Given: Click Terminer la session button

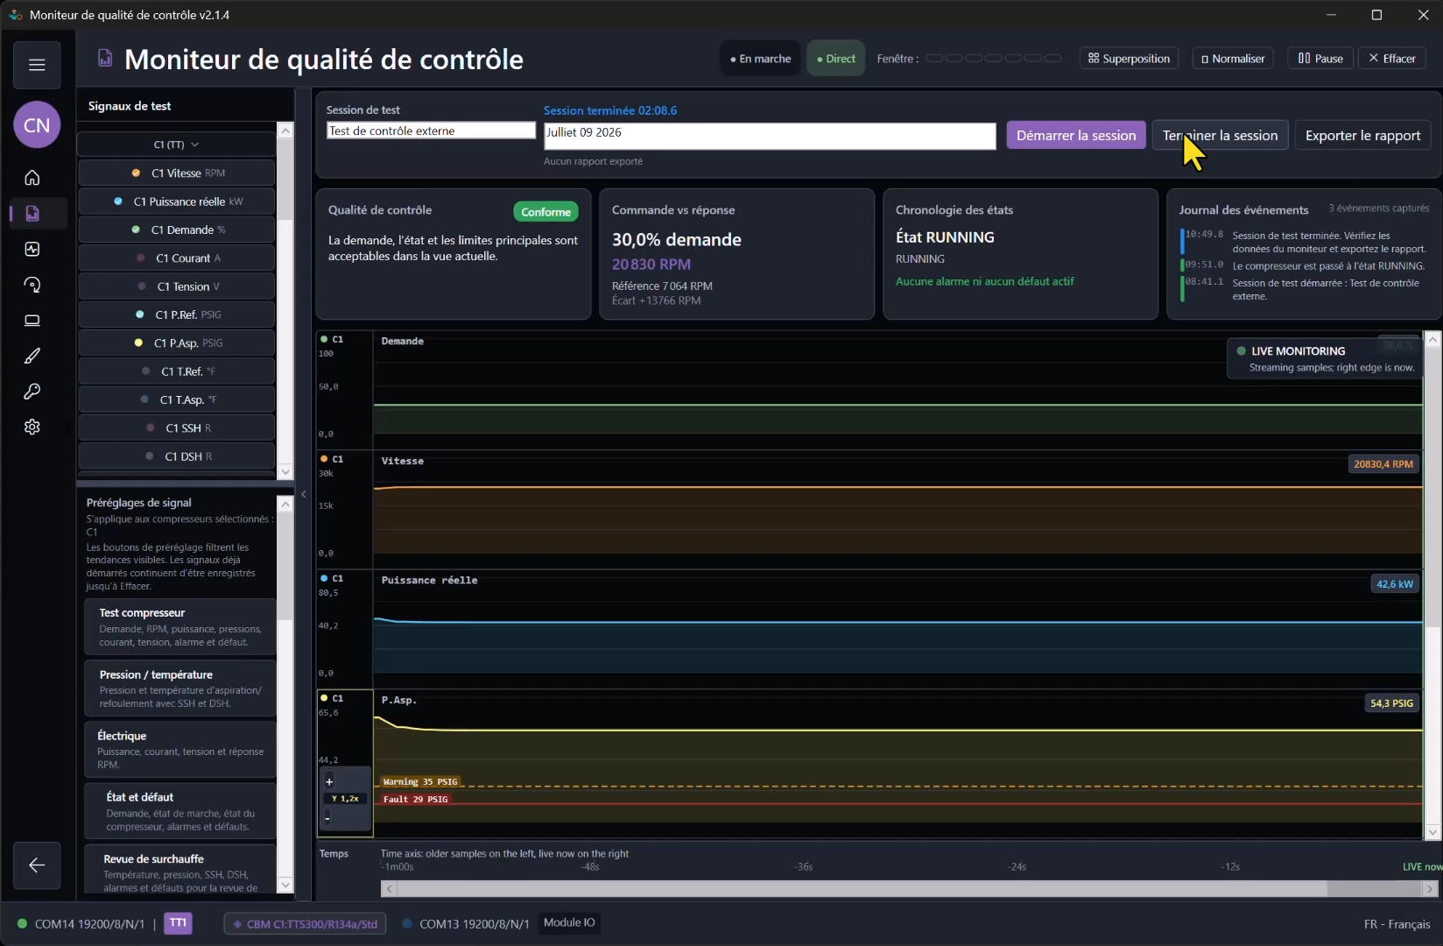Looking at the screenshot, I should (1220, 136).
